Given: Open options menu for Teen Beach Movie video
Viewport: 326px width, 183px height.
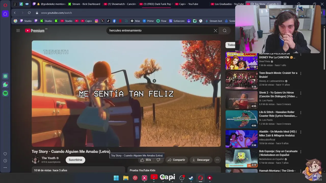Looking at the screenshot, I should point(301,73).
